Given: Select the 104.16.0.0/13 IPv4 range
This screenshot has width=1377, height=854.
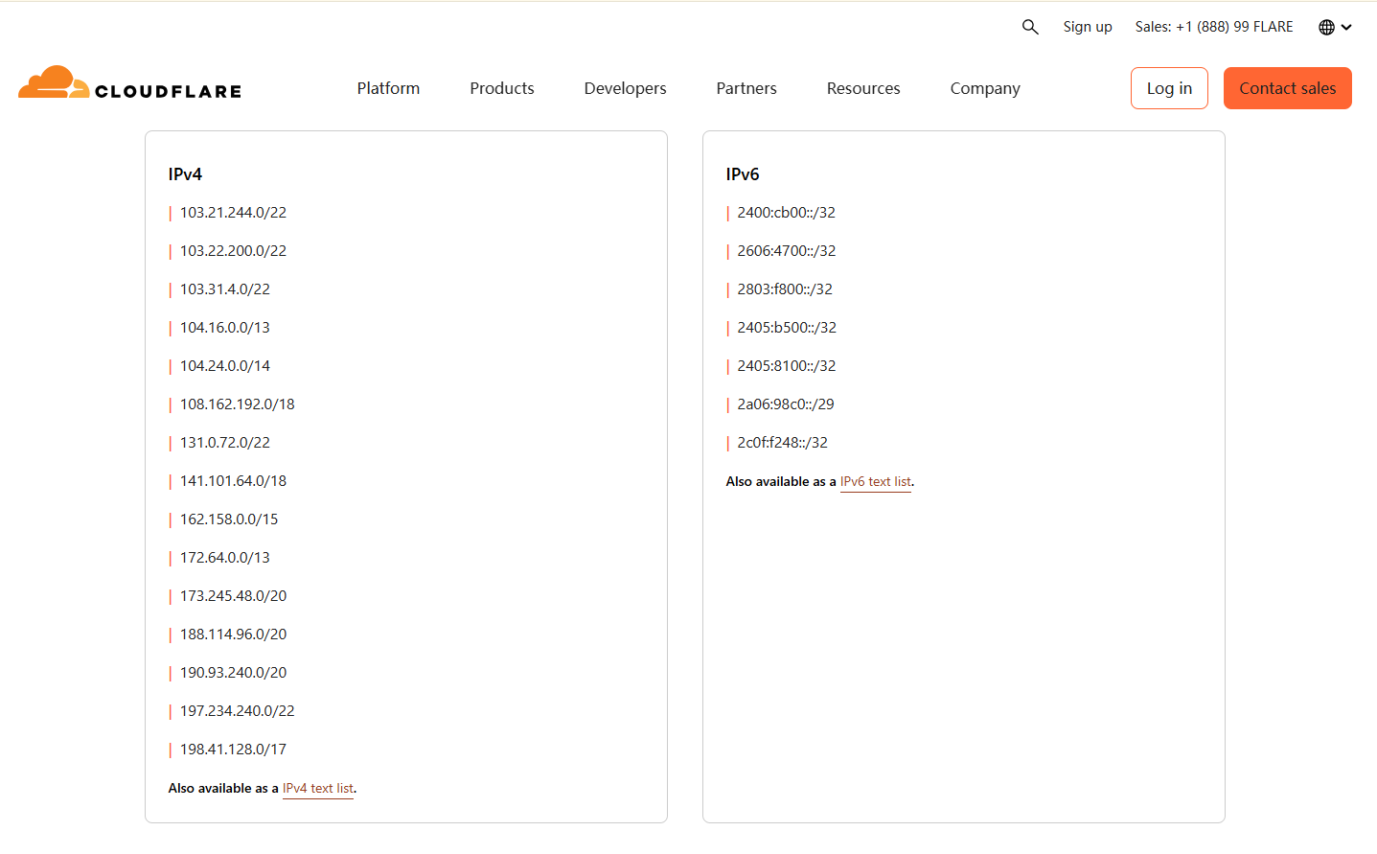Looking at the screenshot, I should (x=224, y=327).
